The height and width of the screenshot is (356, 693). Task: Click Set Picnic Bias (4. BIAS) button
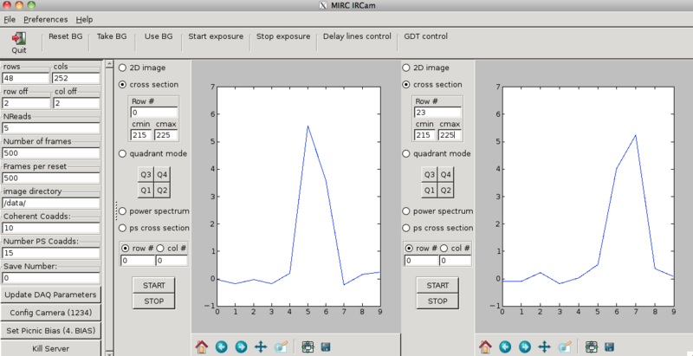tap(50, 330)
